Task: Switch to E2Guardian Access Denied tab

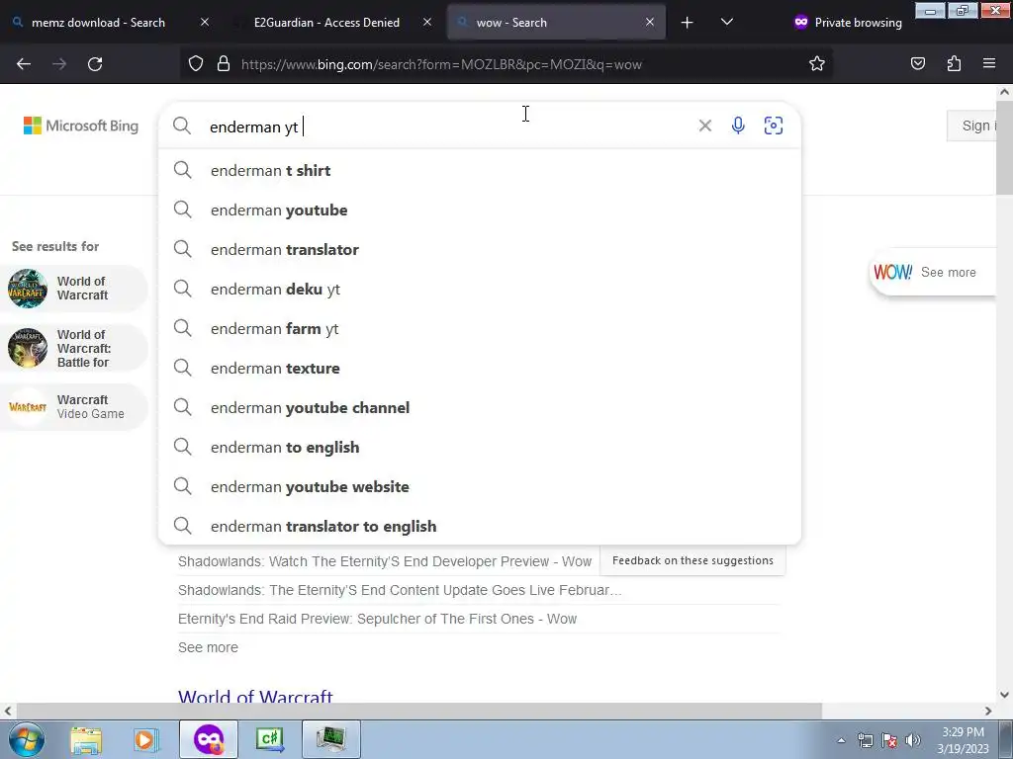Action: pyautogui.click(x=326, y=23)
